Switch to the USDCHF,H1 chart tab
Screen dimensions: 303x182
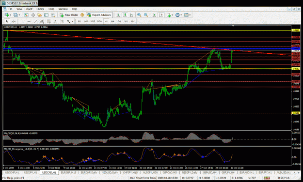click(12, 172)
